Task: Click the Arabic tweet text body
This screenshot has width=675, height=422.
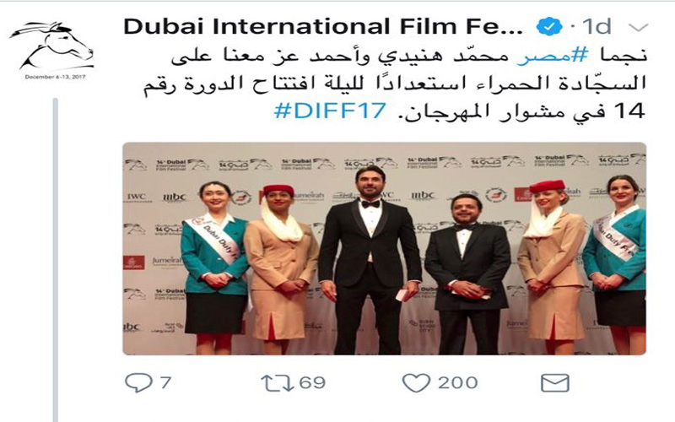Action: point(395,84)
